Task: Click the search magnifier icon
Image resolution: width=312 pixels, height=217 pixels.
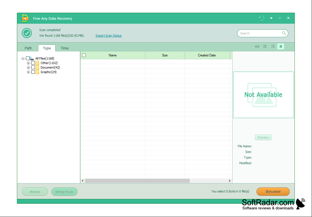Action: click(284, 33)
